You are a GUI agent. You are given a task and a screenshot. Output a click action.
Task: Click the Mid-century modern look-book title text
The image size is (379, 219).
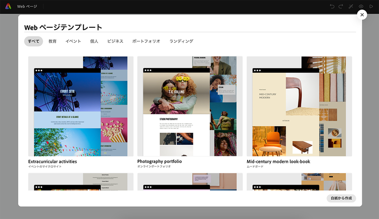coord(278,161)
